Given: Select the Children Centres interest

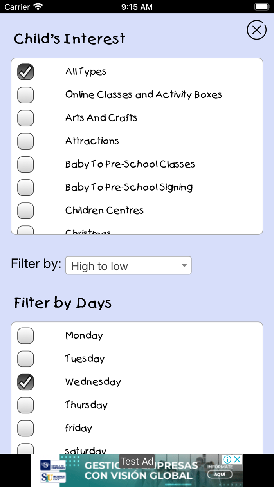Looking at the screenshot, I should [25, 211].
